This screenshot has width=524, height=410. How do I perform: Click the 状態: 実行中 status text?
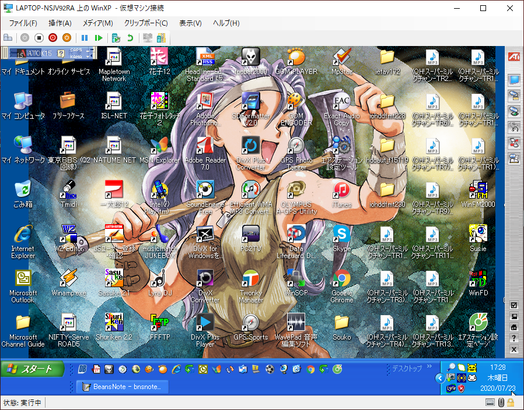tap(22, 402)
